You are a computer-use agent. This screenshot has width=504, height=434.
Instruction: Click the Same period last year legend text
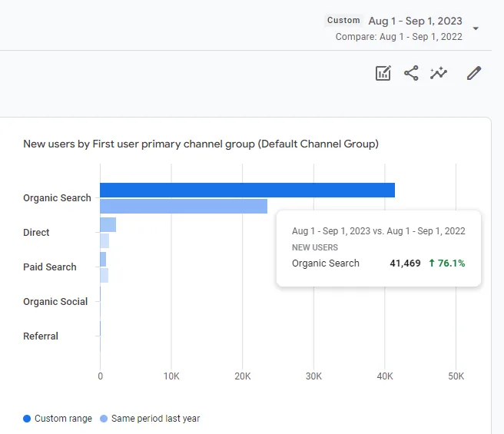pos(155,419)
